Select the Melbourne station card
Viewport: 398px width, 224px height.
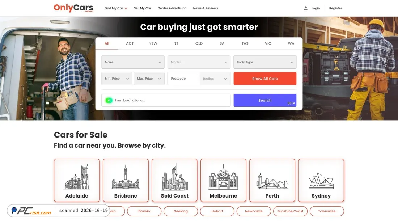coord(223,180)
